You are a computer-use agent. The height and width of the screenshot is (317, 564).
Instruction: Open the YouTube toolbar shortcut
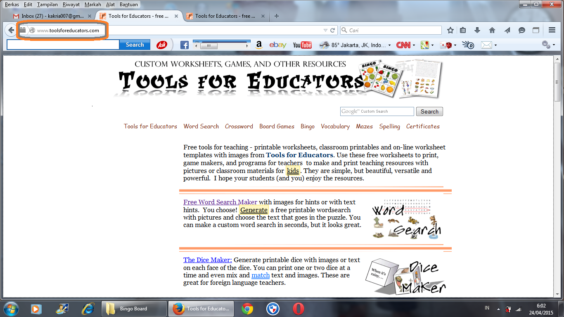302,45
